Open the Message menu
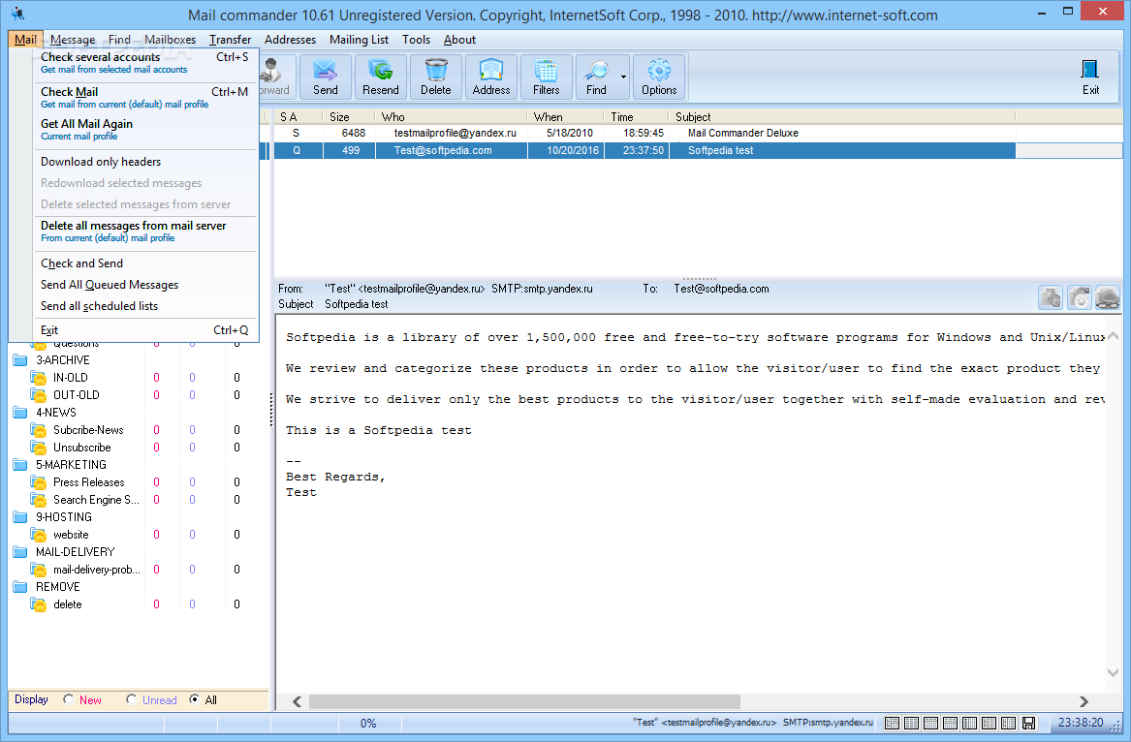 (x=72, y=40)
